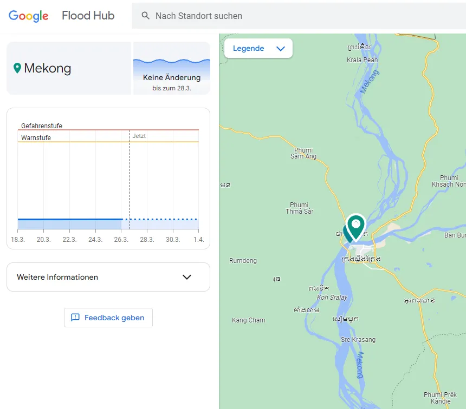Open the 'Keine Änderung' forecast card
The image size is (466, 409).
pyautogui.click(x=172, y=68)
